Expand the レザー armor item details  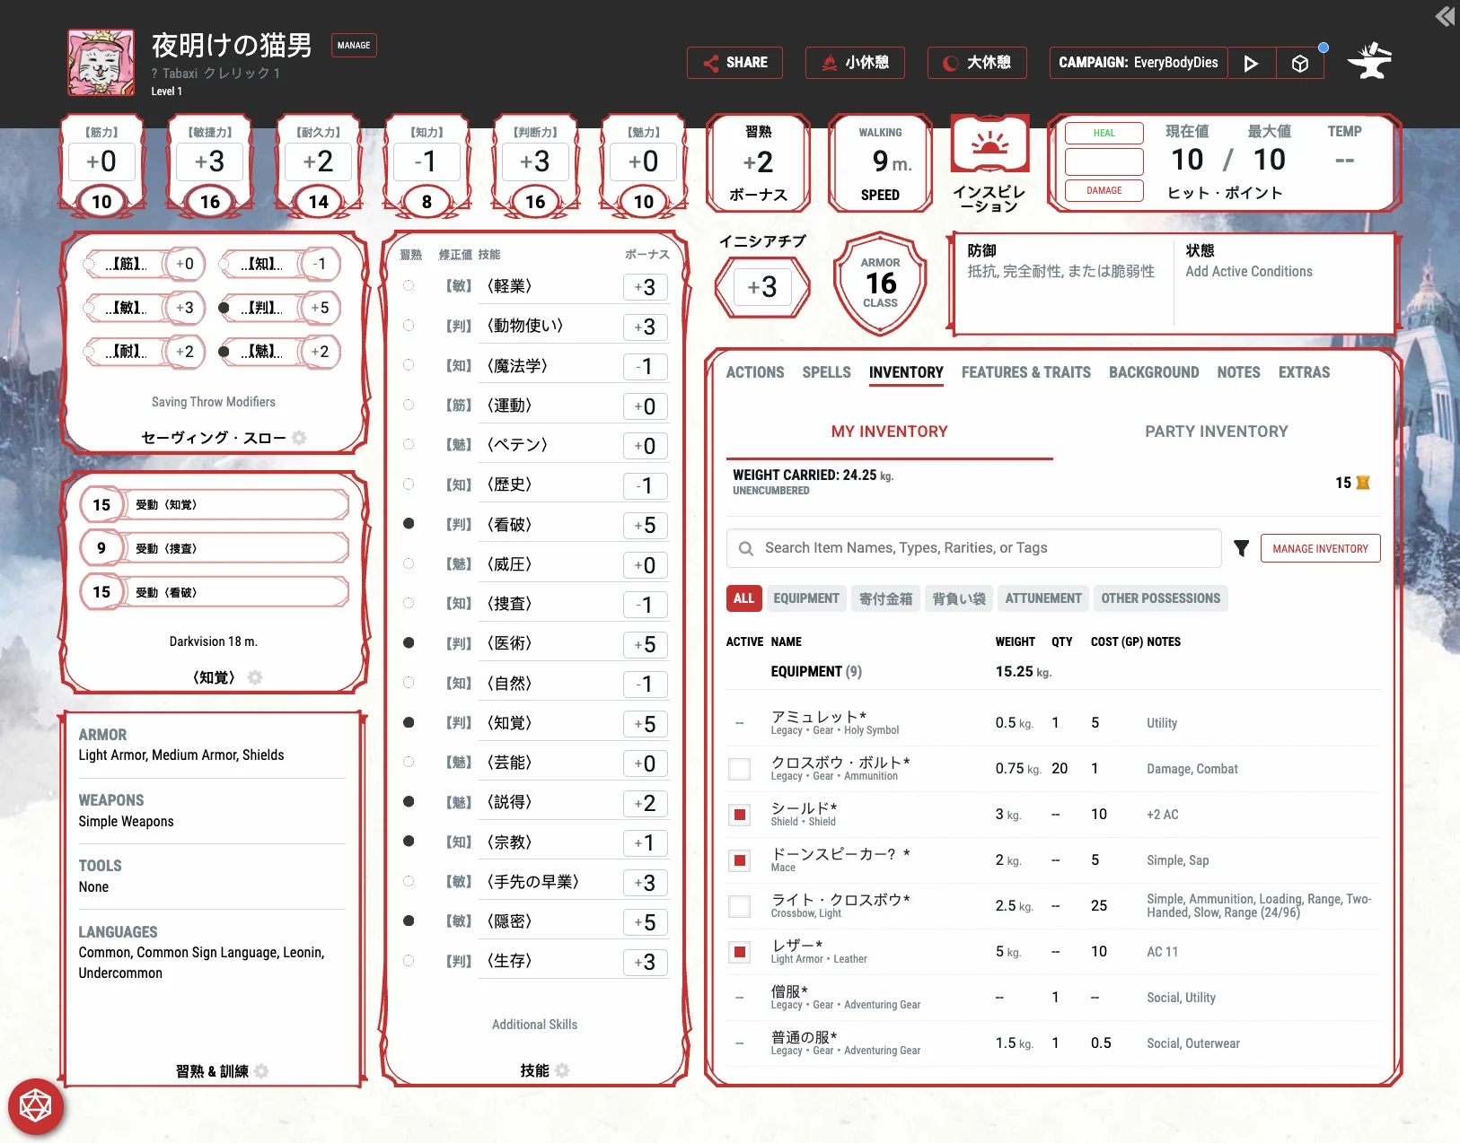[x=796, y=946]
